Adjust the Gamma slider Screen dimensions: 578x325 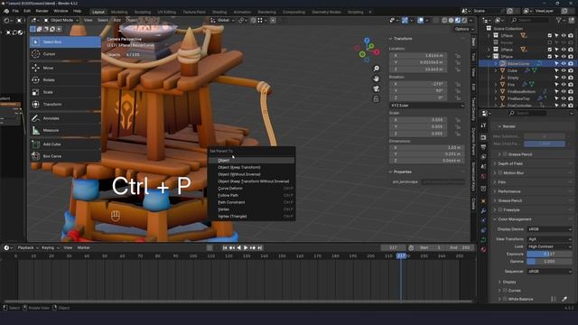549,261
